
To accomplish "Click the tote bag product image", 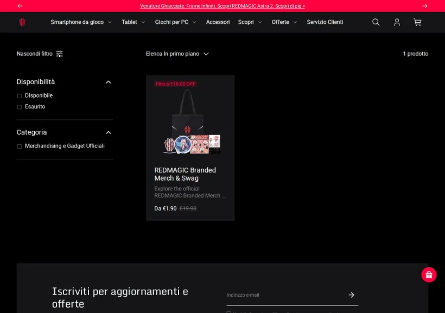I will pos(190,122).
